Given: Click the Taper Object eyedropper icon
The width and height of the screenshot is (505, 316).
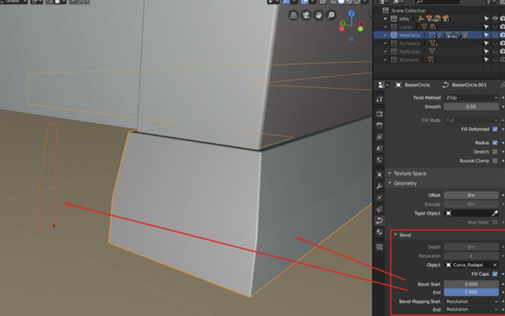Looking at the screenshot, I should tap(495, 213).
